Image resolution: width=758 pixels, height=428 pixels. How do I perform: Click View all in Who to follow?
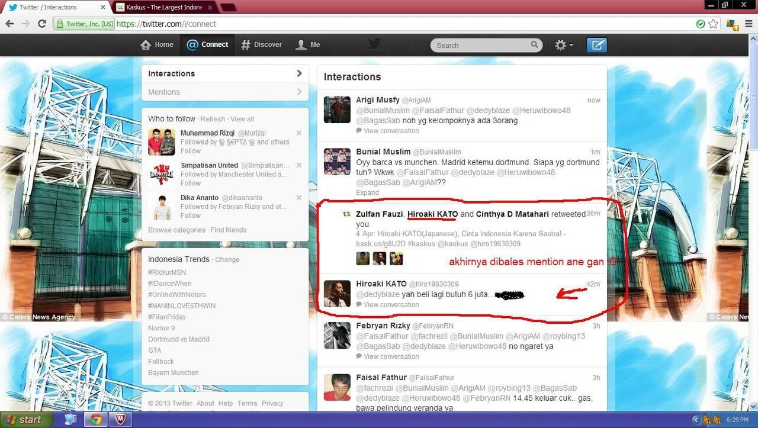click(242, 119)
